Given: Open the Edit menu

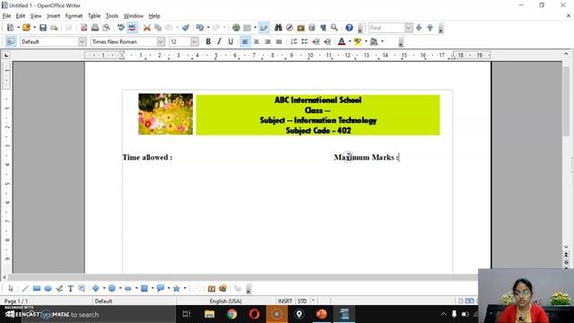Looking at the screenshot, I should coord(20,16).
